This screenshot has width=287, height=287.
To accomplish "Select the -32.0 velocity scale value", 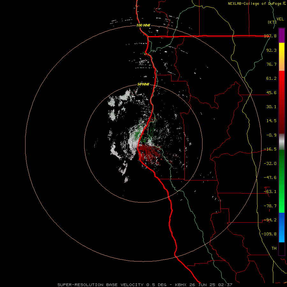I will pyautogui.click(x=270, y=164).
